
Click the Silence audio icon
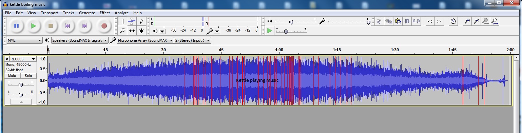416,21
